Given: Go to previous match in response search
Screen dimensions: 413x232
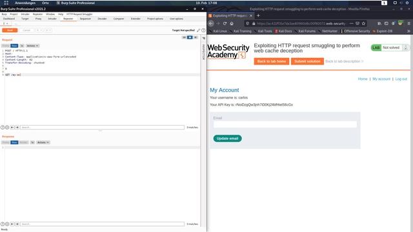Looking at the screenshot, I should (x=12, y=224).
